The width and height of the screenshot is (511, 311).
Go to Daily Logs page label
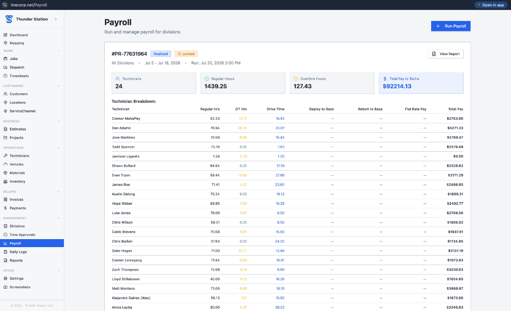point(18,252)
